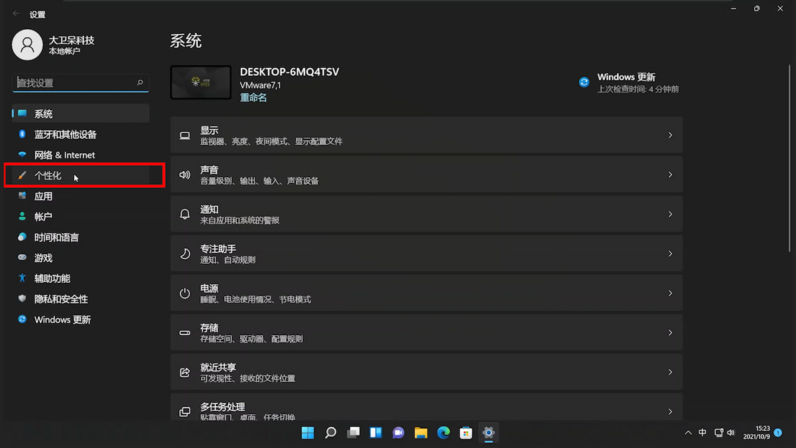Show hidden tray icons arrow
This screenshot has width=796, height=448.
coord(688,433)
